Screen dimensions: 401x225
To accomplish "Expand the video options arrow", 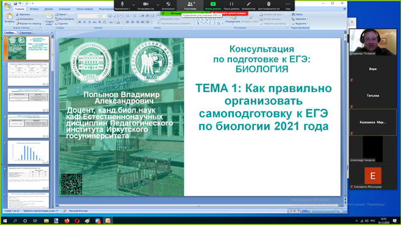I will pos(157,5).
